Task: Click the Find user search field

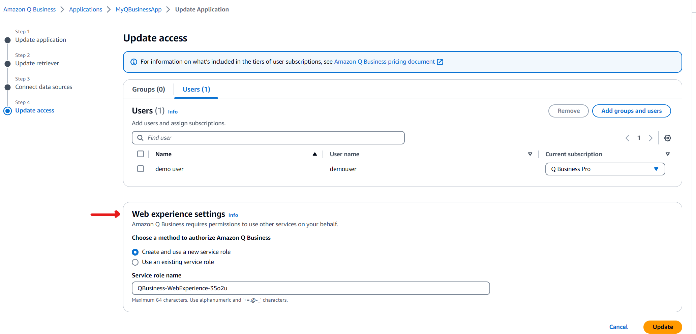Action: click(268, 138)
